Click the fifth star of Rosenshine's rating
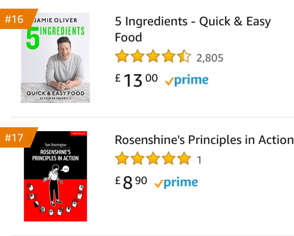294x236 pixels. click(184, 159)
